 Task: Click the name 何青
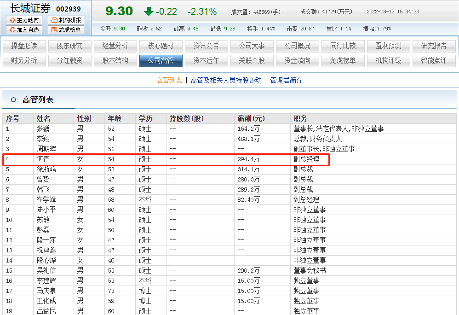(43, 159)
